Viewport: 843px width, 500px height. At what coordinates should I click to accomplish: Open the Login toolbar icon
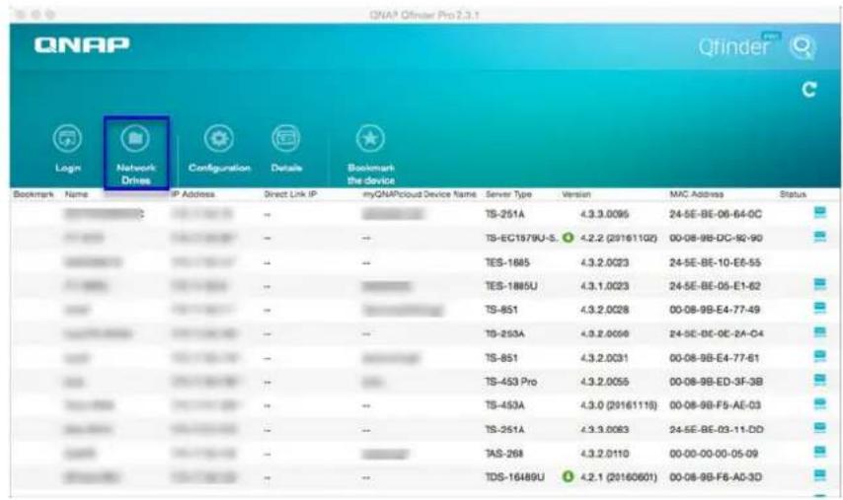(x=68, y=138)
